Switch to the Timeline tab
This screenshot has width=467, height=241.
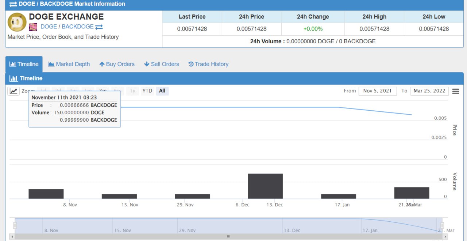click(24, 64)
